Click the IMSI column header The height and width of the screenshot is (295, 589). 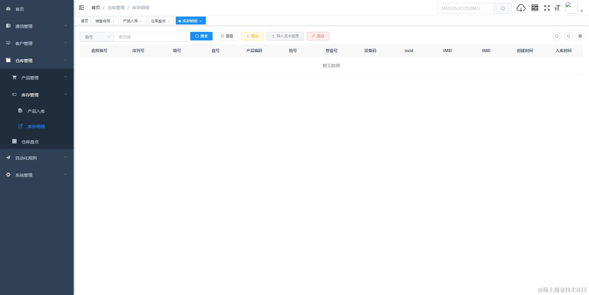click(x=447, y=51)
